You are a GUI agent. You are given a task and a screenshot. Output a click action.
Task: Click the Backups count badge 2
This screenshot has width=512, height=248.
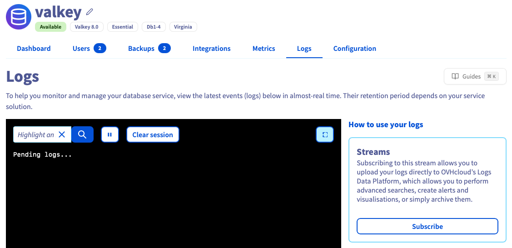pyautogui.click(x=164, y=48)
